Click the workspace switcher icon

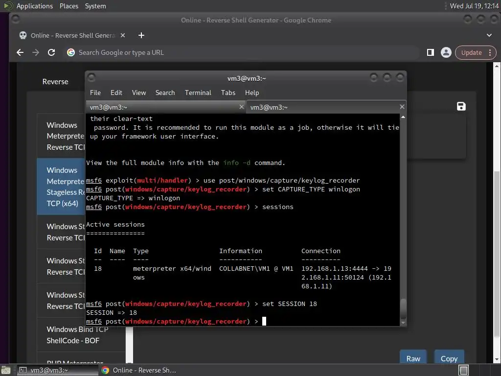(x=464, y=370)
